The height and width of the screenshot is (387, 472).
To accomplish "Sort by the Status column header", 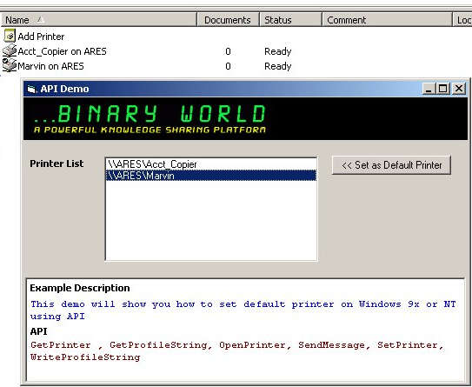I will point(290,20).
